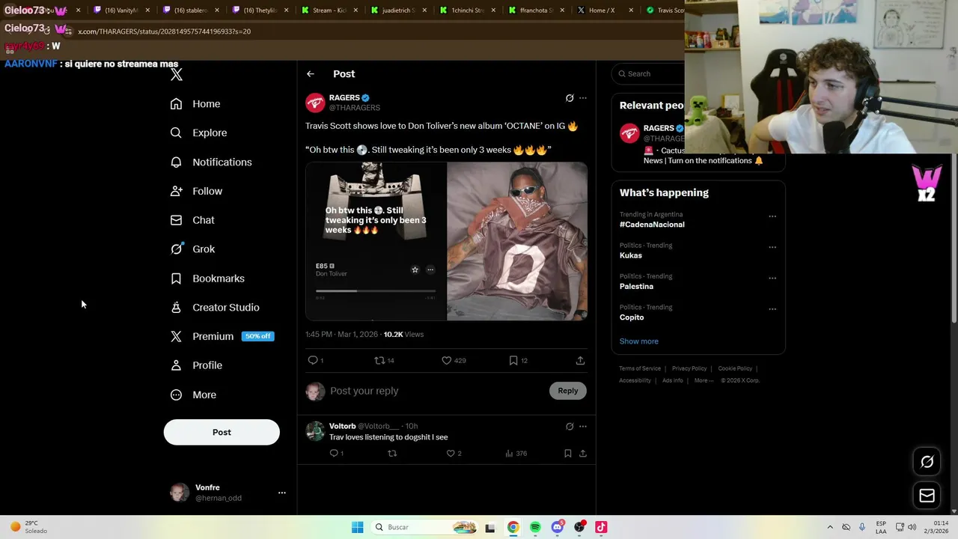Screen dimensions: 958x539
Task: Open Vonfre account options menu
Action: (281, 493)
